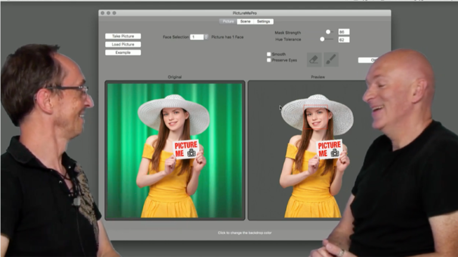
Task: Click the Original green-screen image
Action: point(174,150)
